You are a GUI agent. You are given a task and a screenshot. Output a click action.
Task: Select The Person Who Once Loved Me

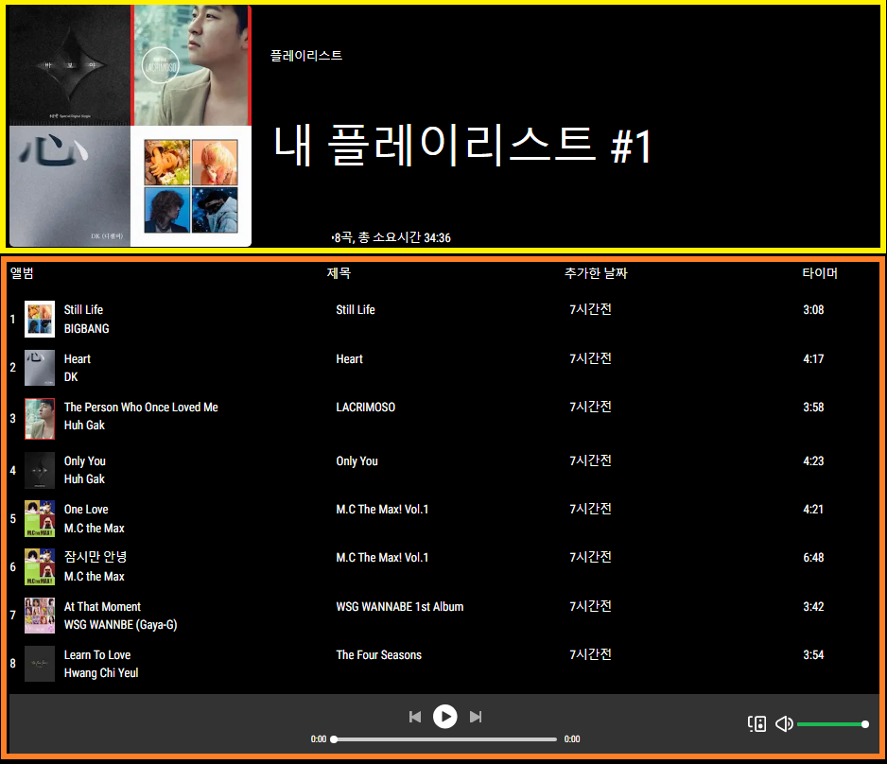click(x=141, y=408)
